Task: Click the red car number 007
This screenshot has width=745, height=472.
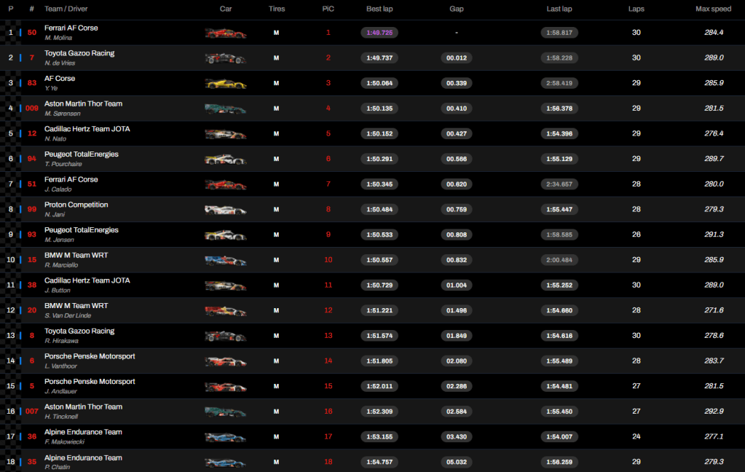Action: tap(32, 412)
